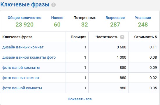The height and width of the screenshot is (105, 160).
Task: Click position 1 in фото ванной комнаты row
Action: tap(85, 88)
